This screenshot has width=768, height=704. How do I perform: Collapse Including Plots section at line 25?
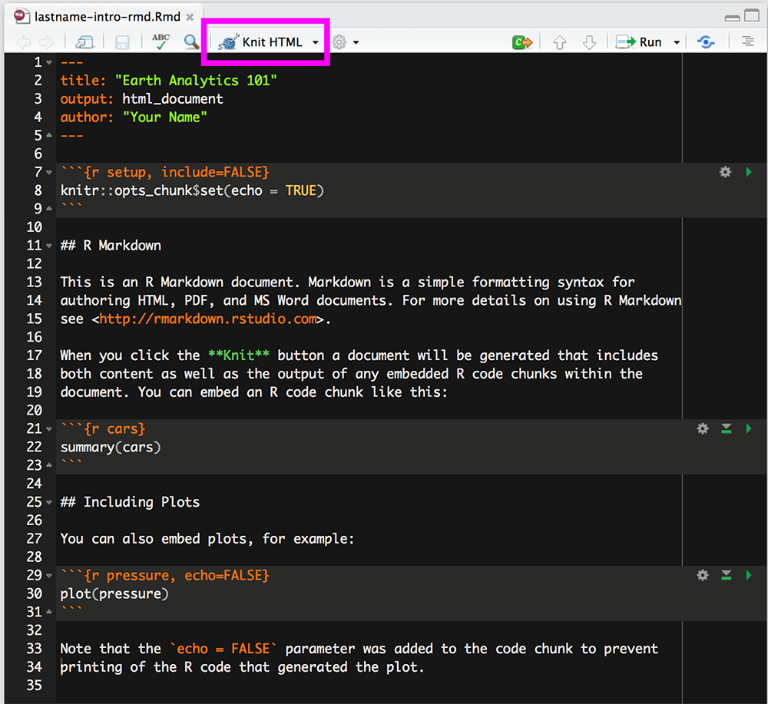(49, 502)
